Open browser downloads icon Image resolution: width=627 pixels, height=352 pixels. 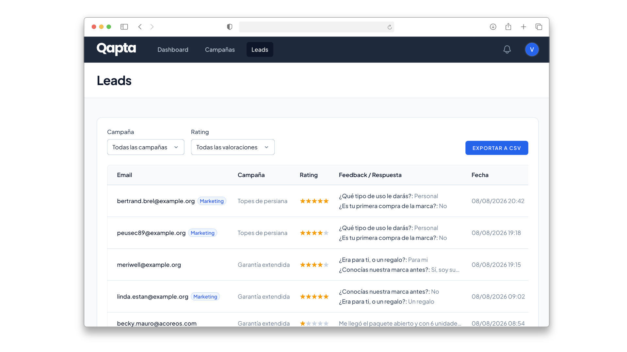(493, 27)
